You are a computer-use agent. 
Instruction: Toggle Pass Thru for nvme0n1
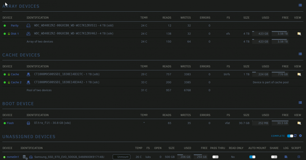215,157
